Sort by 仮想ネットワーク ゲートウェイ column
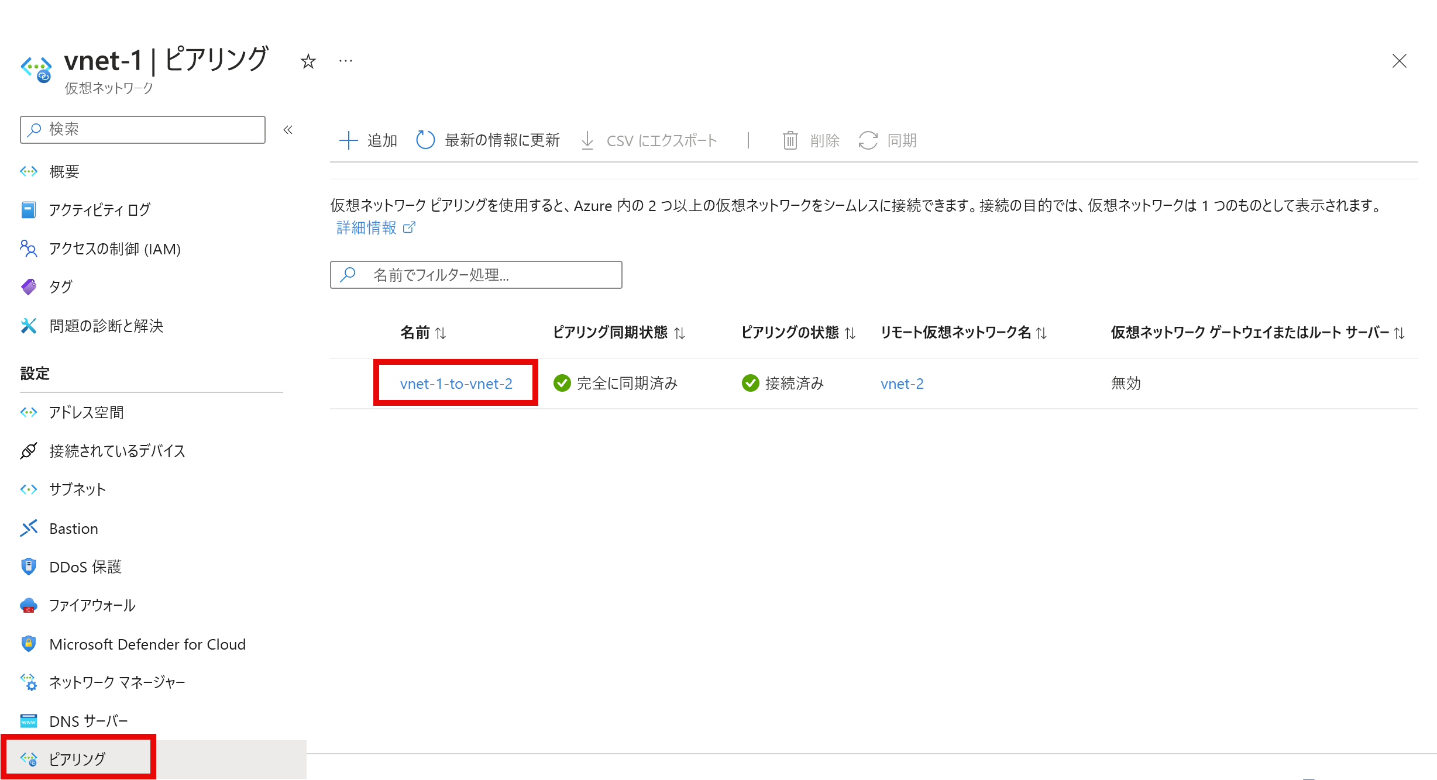This screenshot has height=780, width=1437. coord(1258,333)
